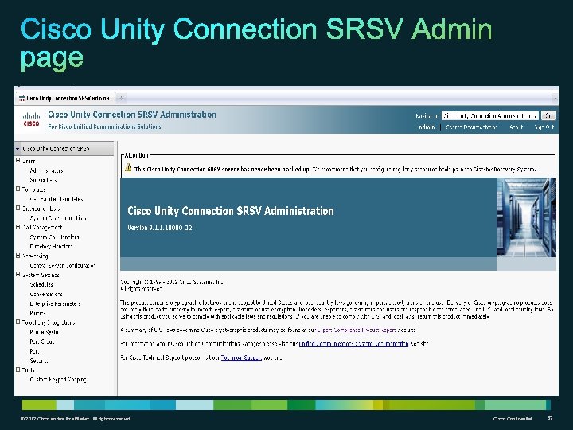Open Central Server Configuration

pos(63,265)
